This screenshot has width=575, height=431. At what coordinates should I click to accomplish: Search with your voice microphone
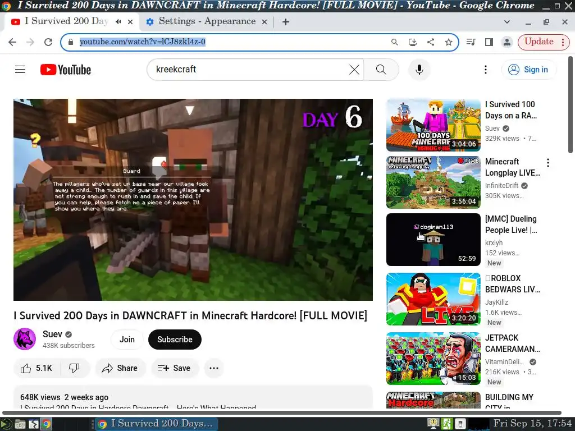click(419, 69)
